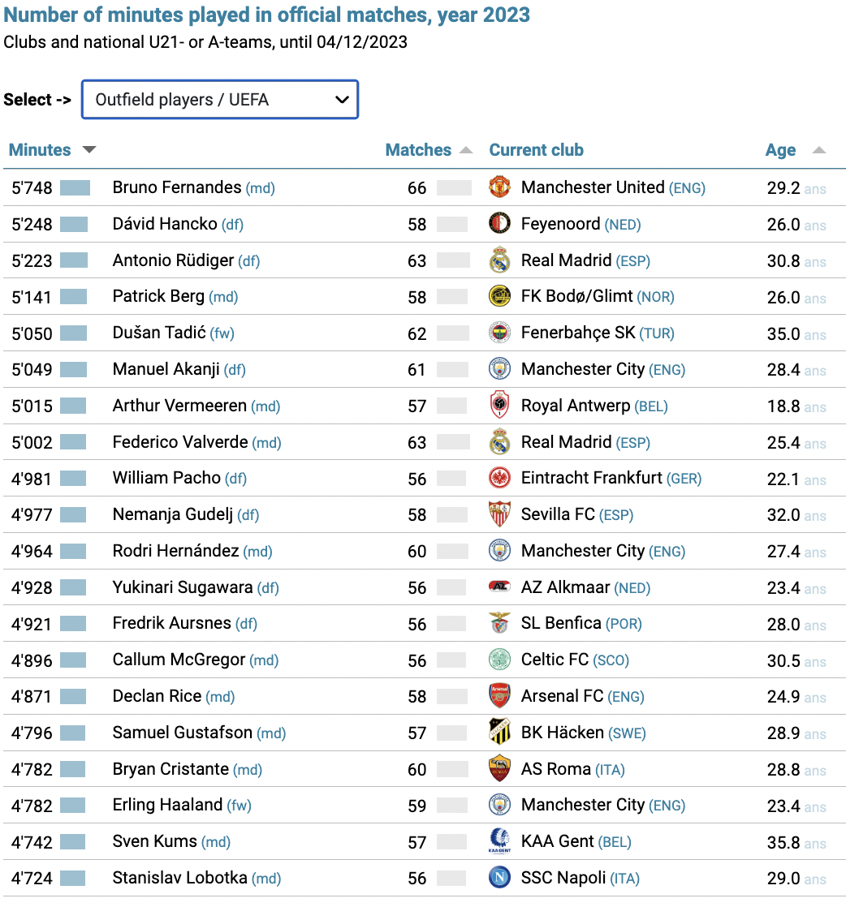Click the Manchester United club crest
Screen dimensions: 846x907
499,187
